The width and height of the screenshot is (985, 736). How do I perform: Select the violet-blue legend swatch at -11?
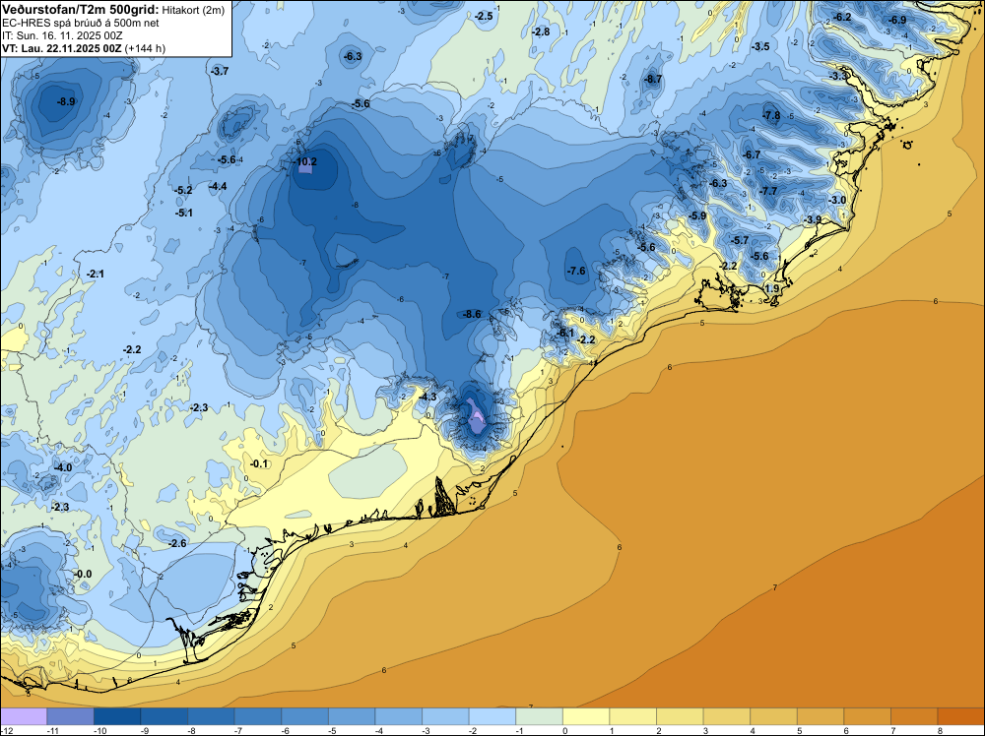pyautogui.click(x=70, y=716)
